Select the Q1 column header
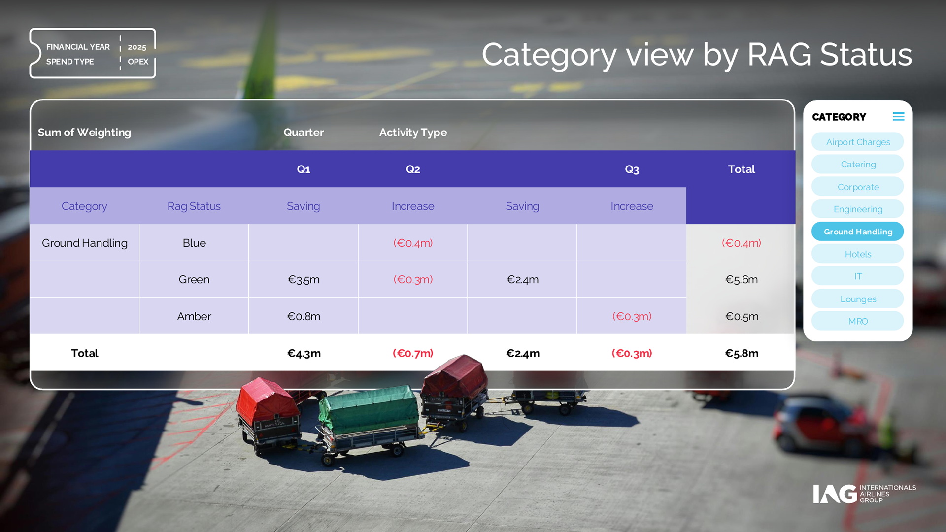 point(304,169)
